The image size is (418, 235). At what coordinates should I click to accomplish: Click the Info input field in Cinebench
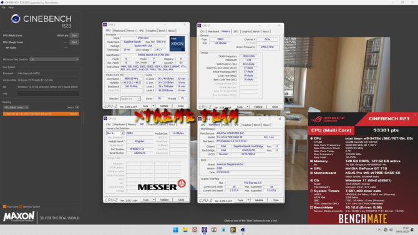pos(48,94)
